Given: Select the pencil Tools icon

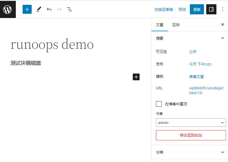Looking at the screenshot, I should click(39, 9).
